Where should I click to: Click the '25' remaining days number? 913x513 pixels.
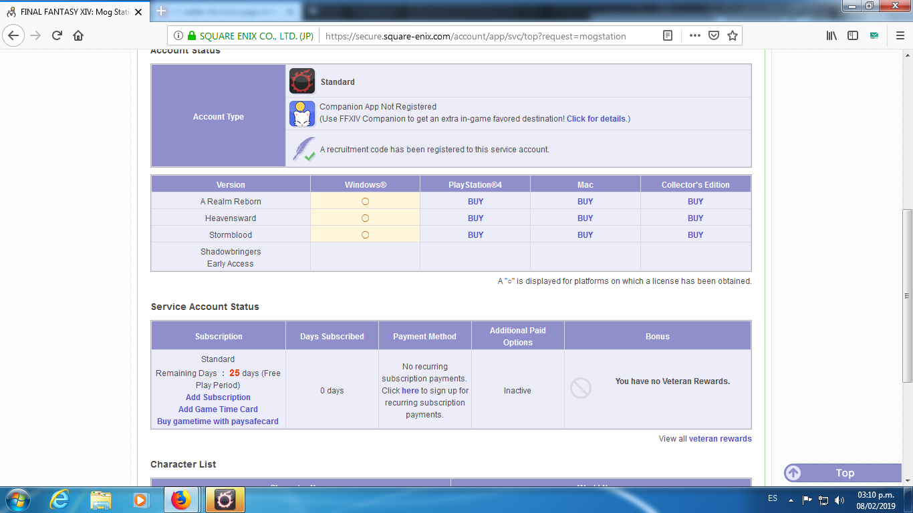click(234, 373)
